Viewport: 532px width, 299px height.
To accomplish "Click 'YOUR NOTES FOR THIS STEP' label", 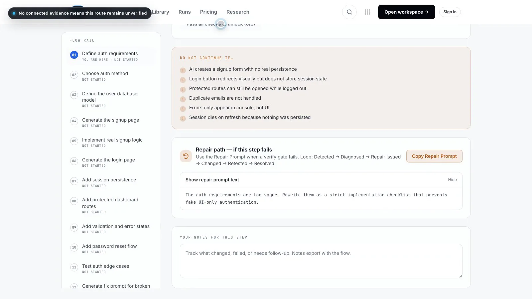I will (x=213, y=237).
